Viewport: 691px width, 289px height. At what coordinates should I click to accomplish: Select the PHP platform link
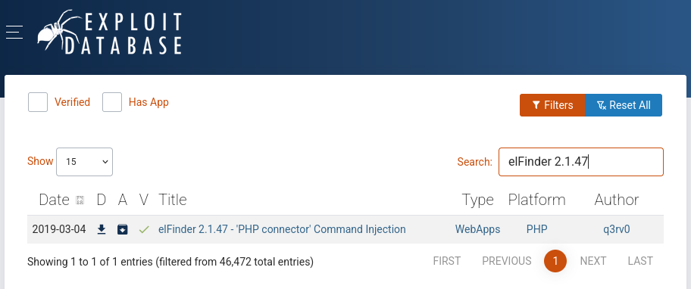click(536, 229)
